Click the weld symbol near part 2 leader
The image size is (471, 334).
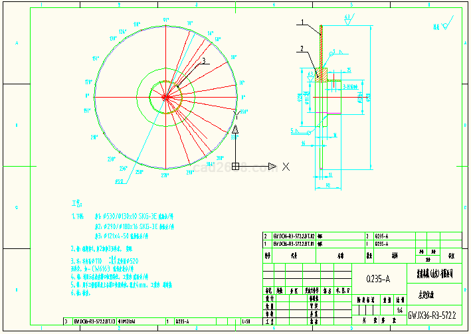pyautogui.click(x=335, y=50)
